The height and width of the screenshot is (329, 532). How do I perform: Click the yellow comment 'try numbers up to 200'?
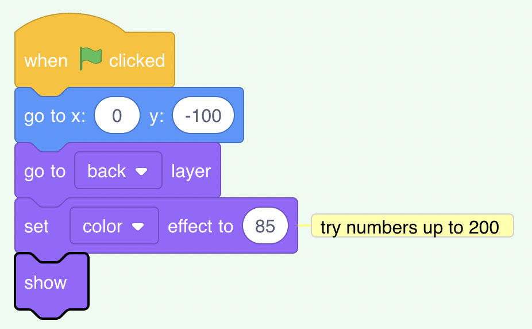(x=413, y=226)
